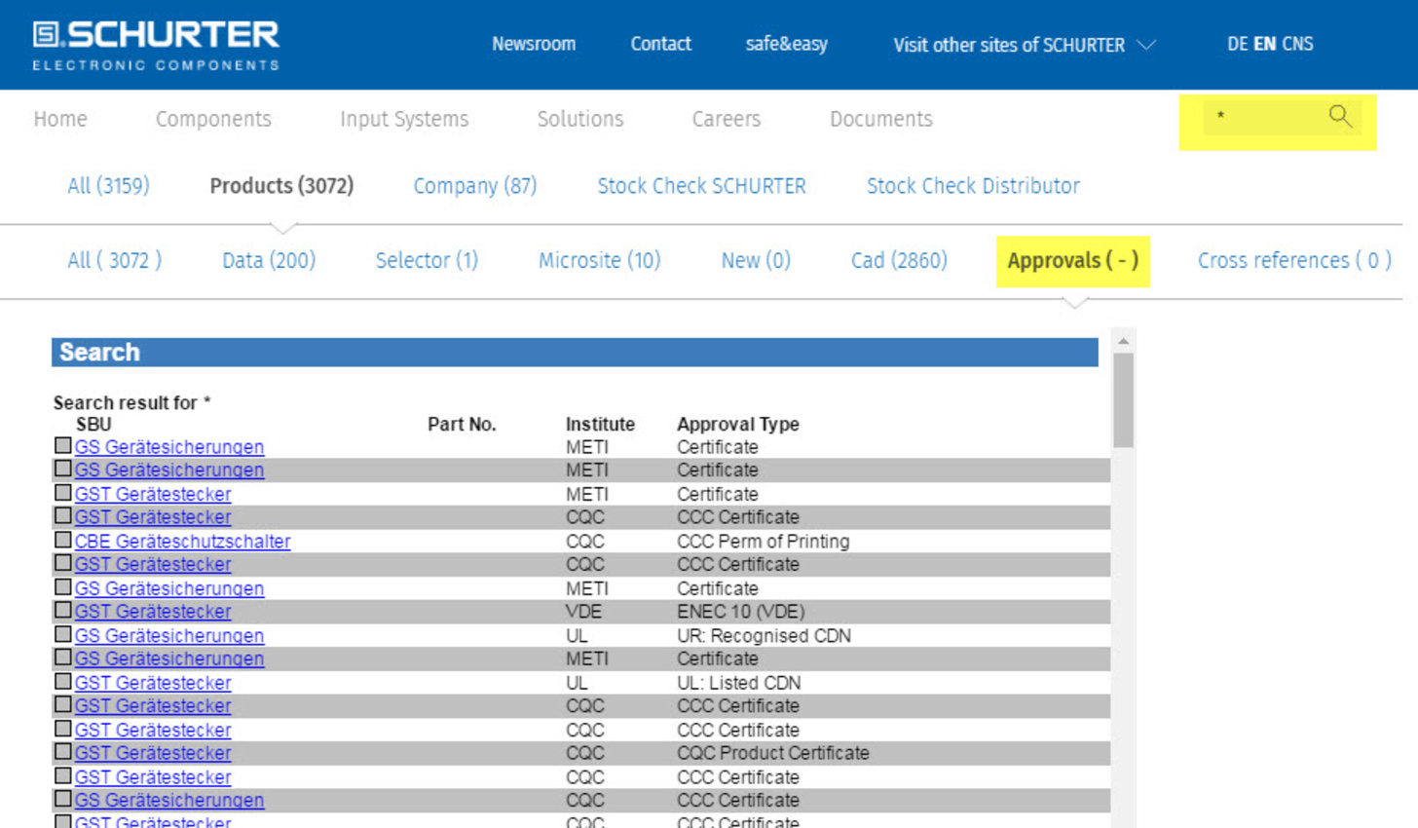Click the SCHURTER Electronic Components logo

click(156, 45)
